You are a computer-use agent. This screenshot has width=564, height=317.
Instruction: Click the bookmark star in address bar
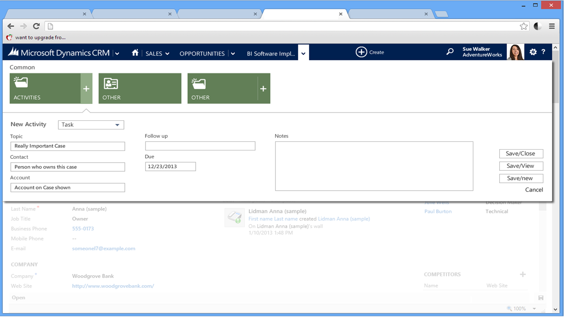[x=523, y=26]
